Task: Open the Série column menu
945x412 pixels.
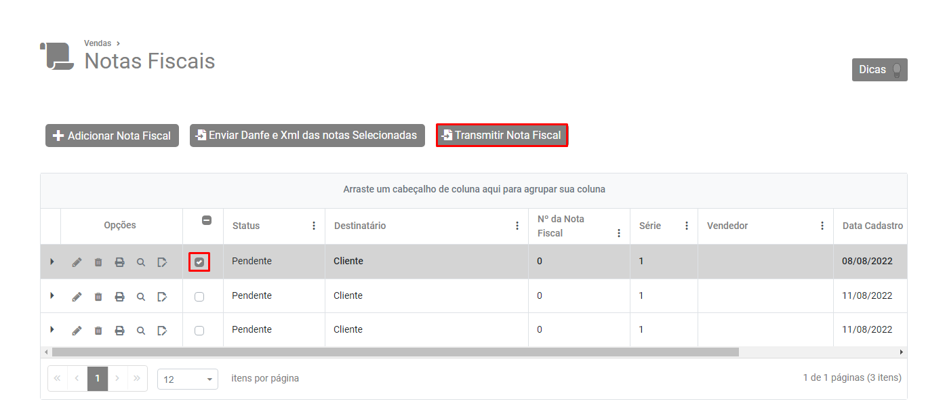Action: point(687,226)
